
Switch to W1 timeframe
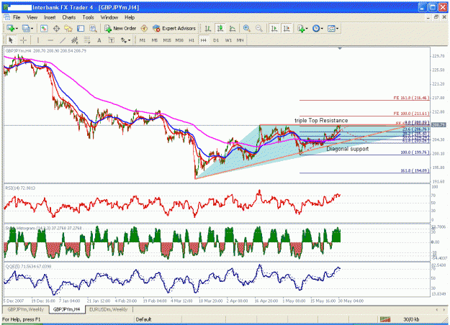point(228,40)
